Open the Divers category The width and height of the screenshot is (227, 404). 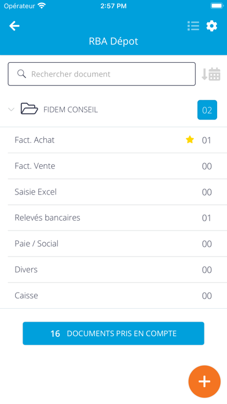click(113, 269)
